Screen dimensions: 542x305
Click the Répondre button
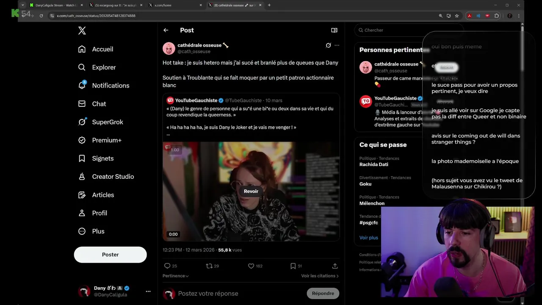[x=323, y=294]
